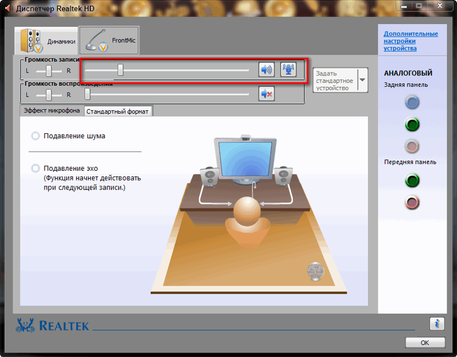Click the Задняя панель label

[406, 85]
